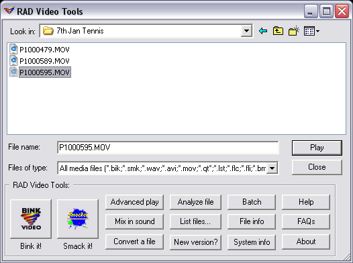Create a new folder
353x263 pixels.
(x=293, y=31)
